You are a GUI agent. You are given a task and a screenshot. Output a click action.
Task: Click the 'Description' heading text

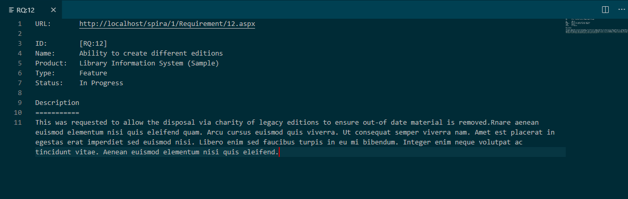coord(57,103)
